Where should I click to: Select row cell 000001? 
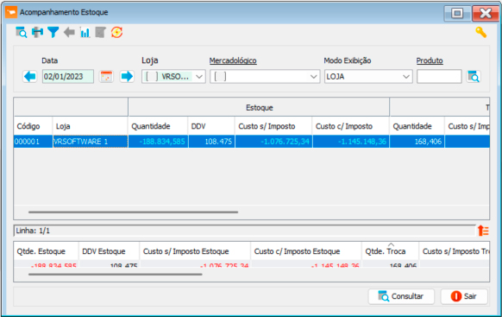pyautogui.click(x=33, y=142)
